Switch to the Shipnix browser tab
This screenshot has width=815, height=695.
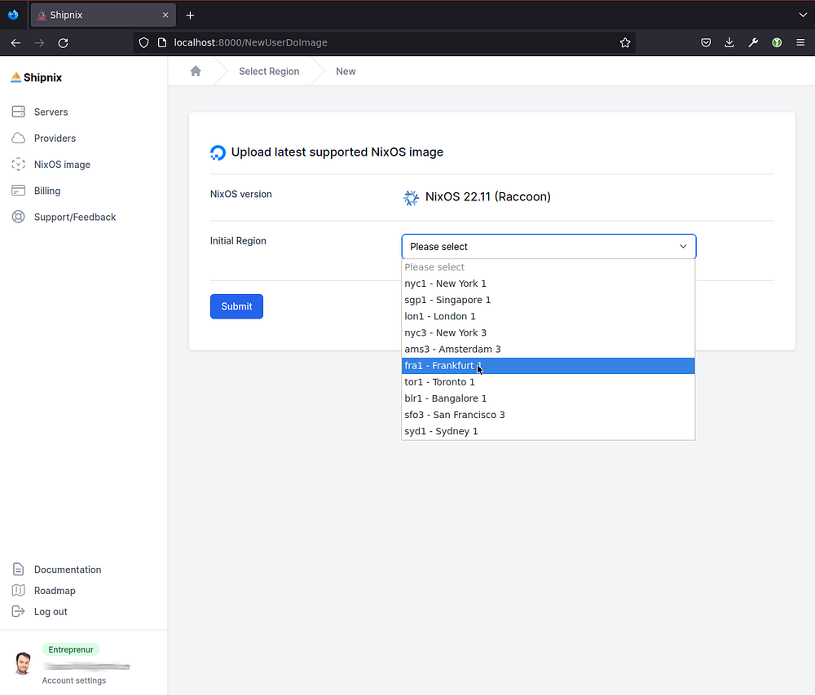(x=103, y=15)
